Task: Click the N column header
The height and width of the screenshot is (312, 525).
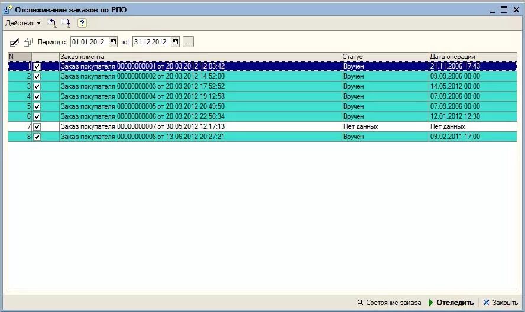Action: pyautogui.click(x=20, y=57)
